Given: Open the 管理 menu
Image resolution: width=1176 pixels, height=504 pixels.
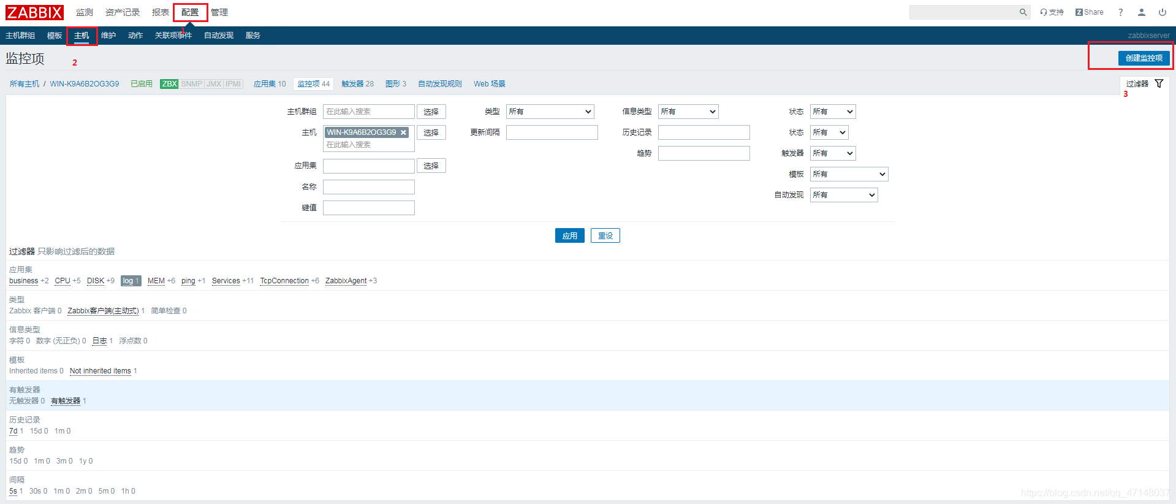Looking at the screenshot, I should click(x=219, y=12).
